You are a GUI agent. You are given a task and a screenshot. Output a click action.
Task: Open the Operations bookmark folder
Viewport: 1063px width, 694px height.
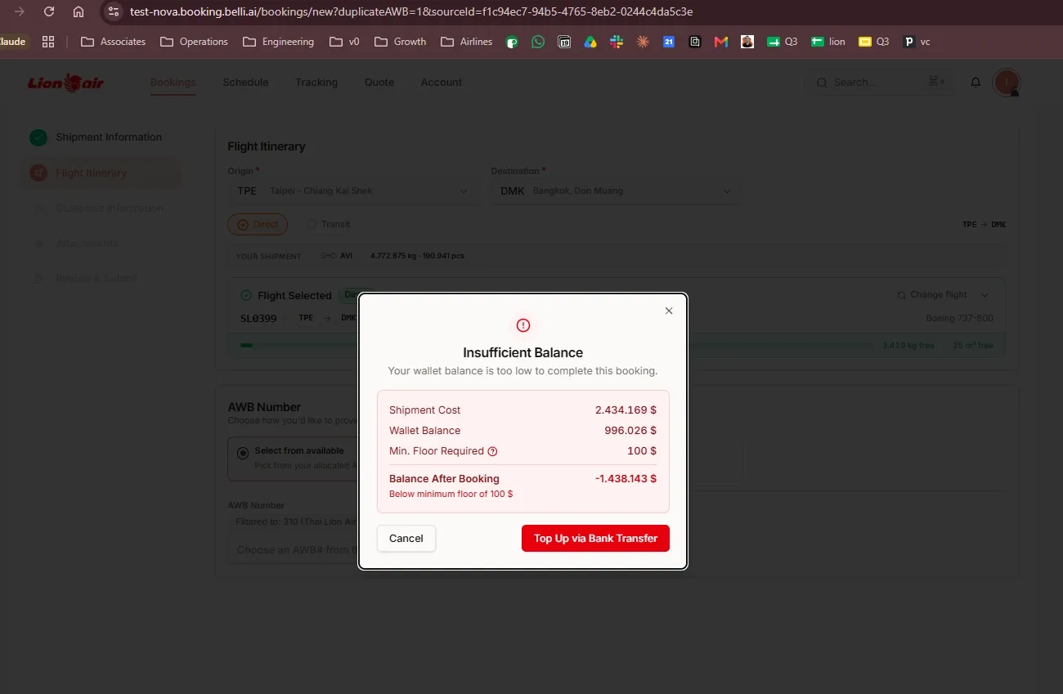click(194, 42)
